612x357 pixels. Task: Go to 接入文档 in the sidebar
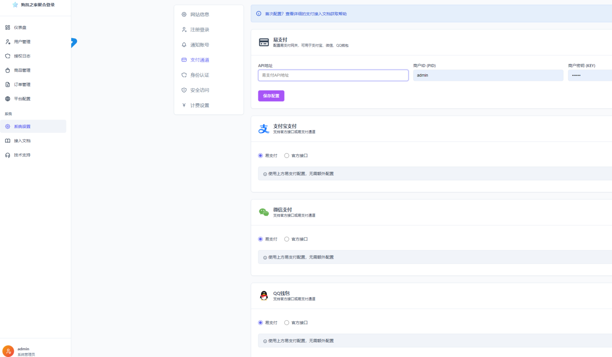click(x=33, y=141)
